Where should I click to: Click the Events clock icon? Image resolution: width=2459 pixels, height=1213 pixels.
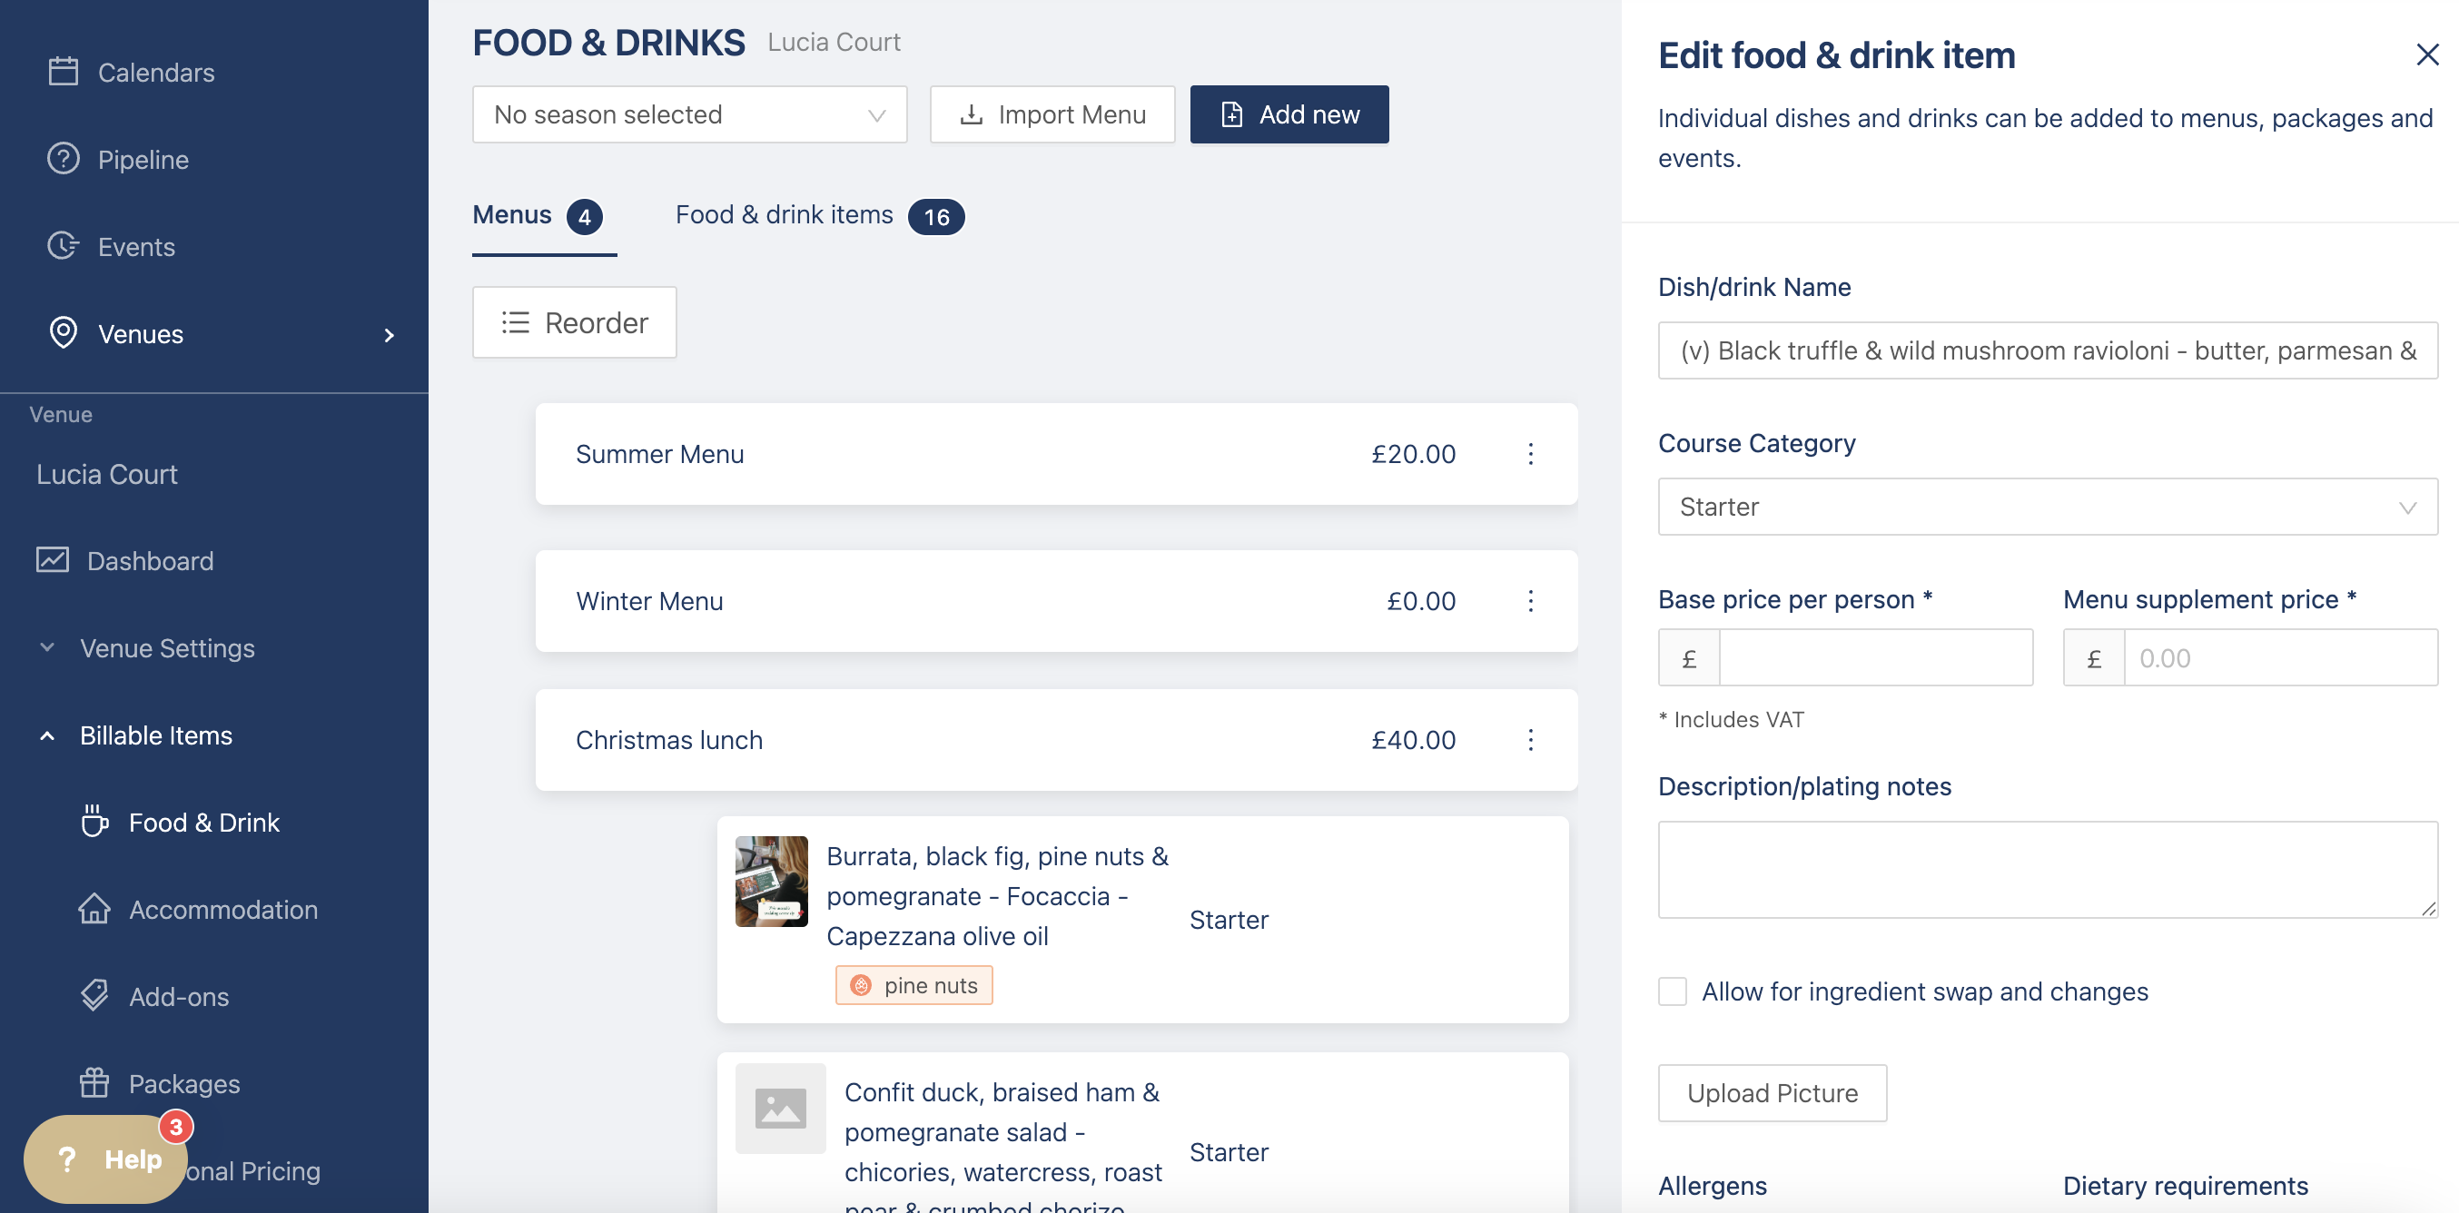[x=63, y=246]
